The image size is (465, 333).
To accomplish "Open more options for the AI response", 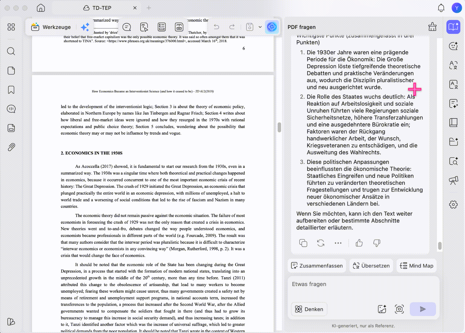I will click(338, 243).
